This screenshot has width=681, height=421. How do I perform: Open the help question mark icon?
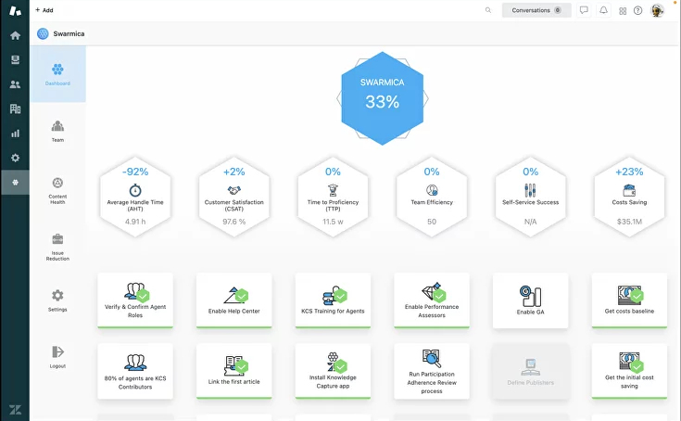[x=638, y=10]
